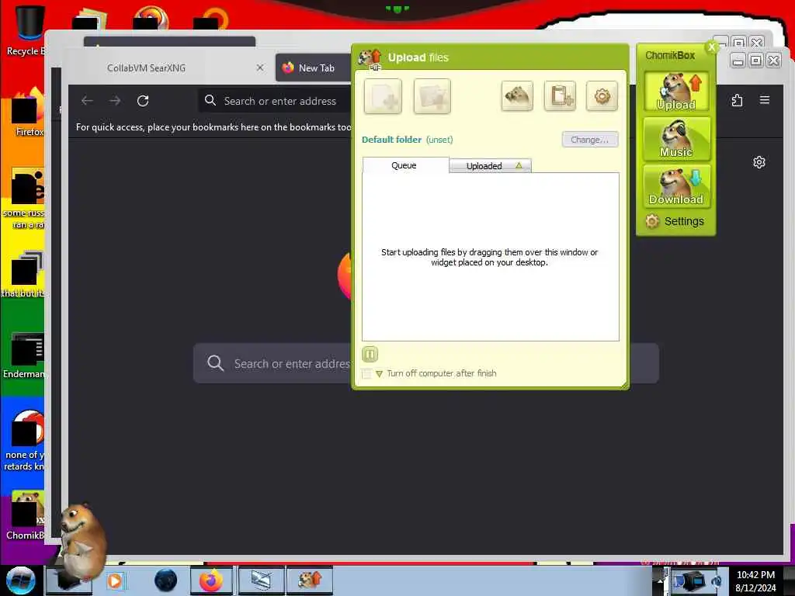The height and width of the screenshot is (596, 795).
Task: Click the hamster icon in Upload toolbar
Action: point(517,95)
